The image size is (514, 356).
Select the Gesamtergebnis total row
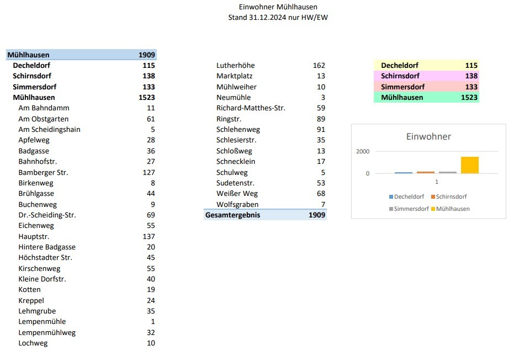[x=265, y=215]
